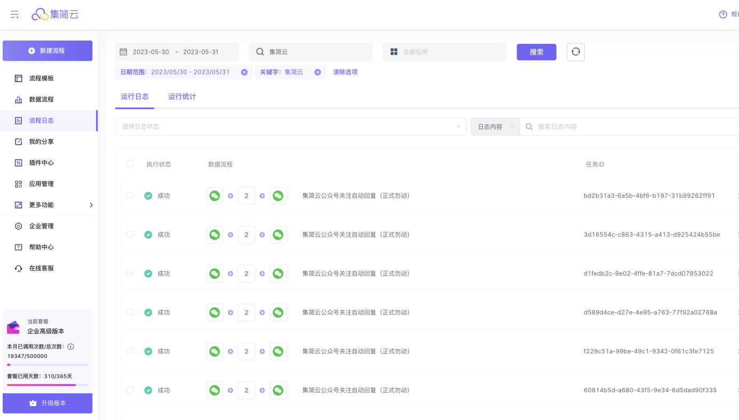
Task: Check the row with task ID d1fedb2c
Action: point(130,273)
